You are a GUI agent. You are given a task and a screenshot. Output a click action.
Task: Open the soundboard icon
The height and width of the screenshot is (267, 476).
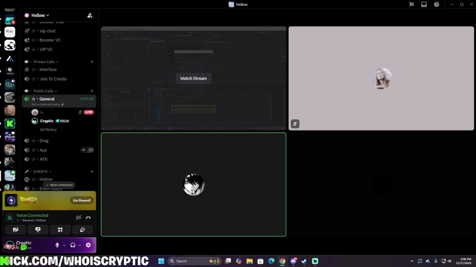click(x=83, y=230)
